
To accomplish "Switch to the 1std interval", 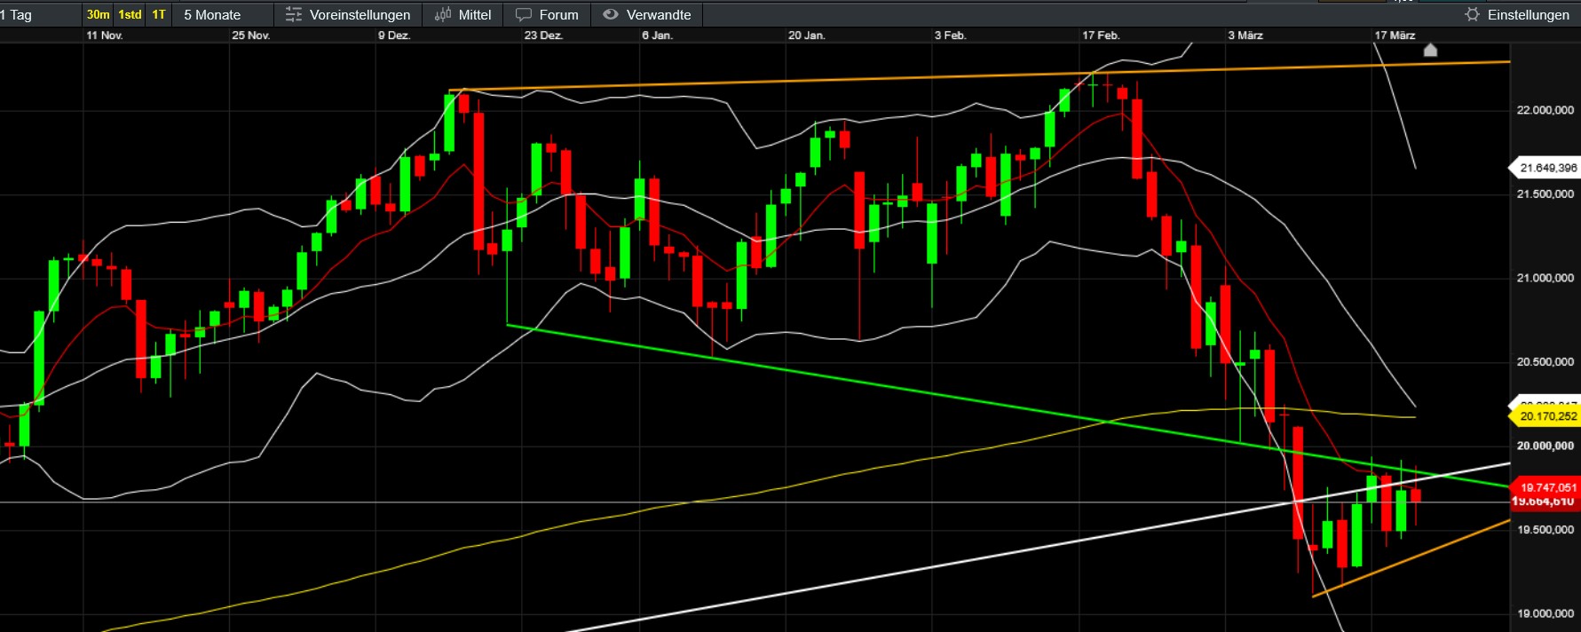I will (x=130, y=14).
